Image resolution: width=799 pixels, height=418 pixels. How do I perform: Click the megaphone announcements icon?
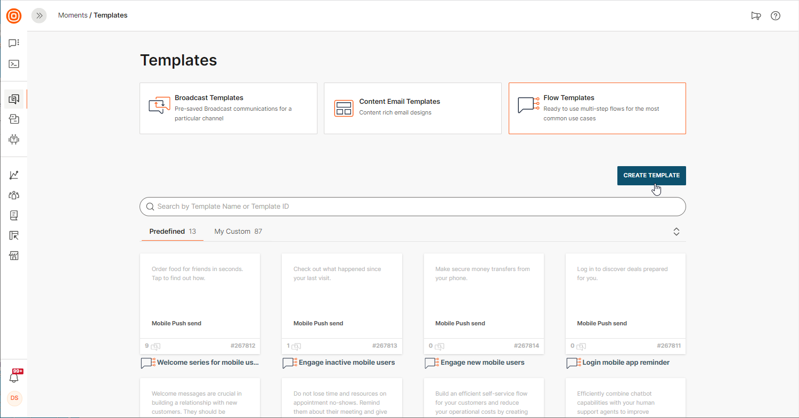pyautogui.click(x=755, y=15)
